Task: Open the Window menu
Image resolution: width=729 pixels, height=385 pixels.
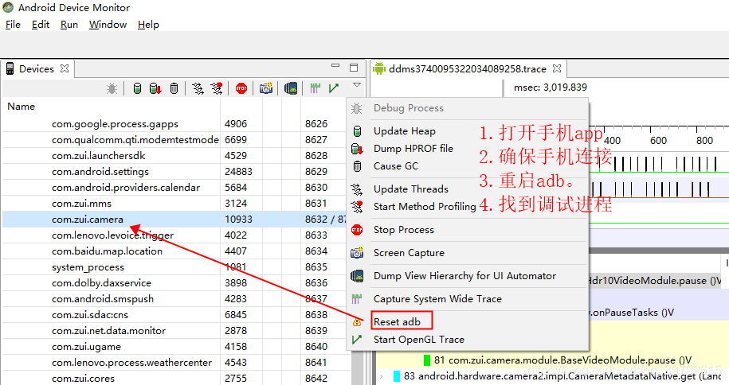Action: click(x=108, y=25)
